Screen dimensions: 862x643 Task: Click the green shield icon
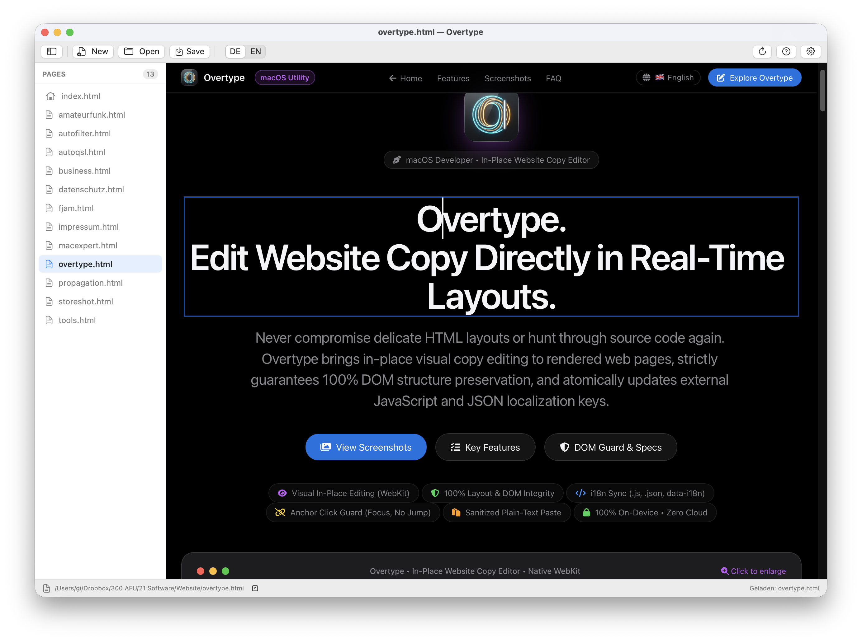435,493
